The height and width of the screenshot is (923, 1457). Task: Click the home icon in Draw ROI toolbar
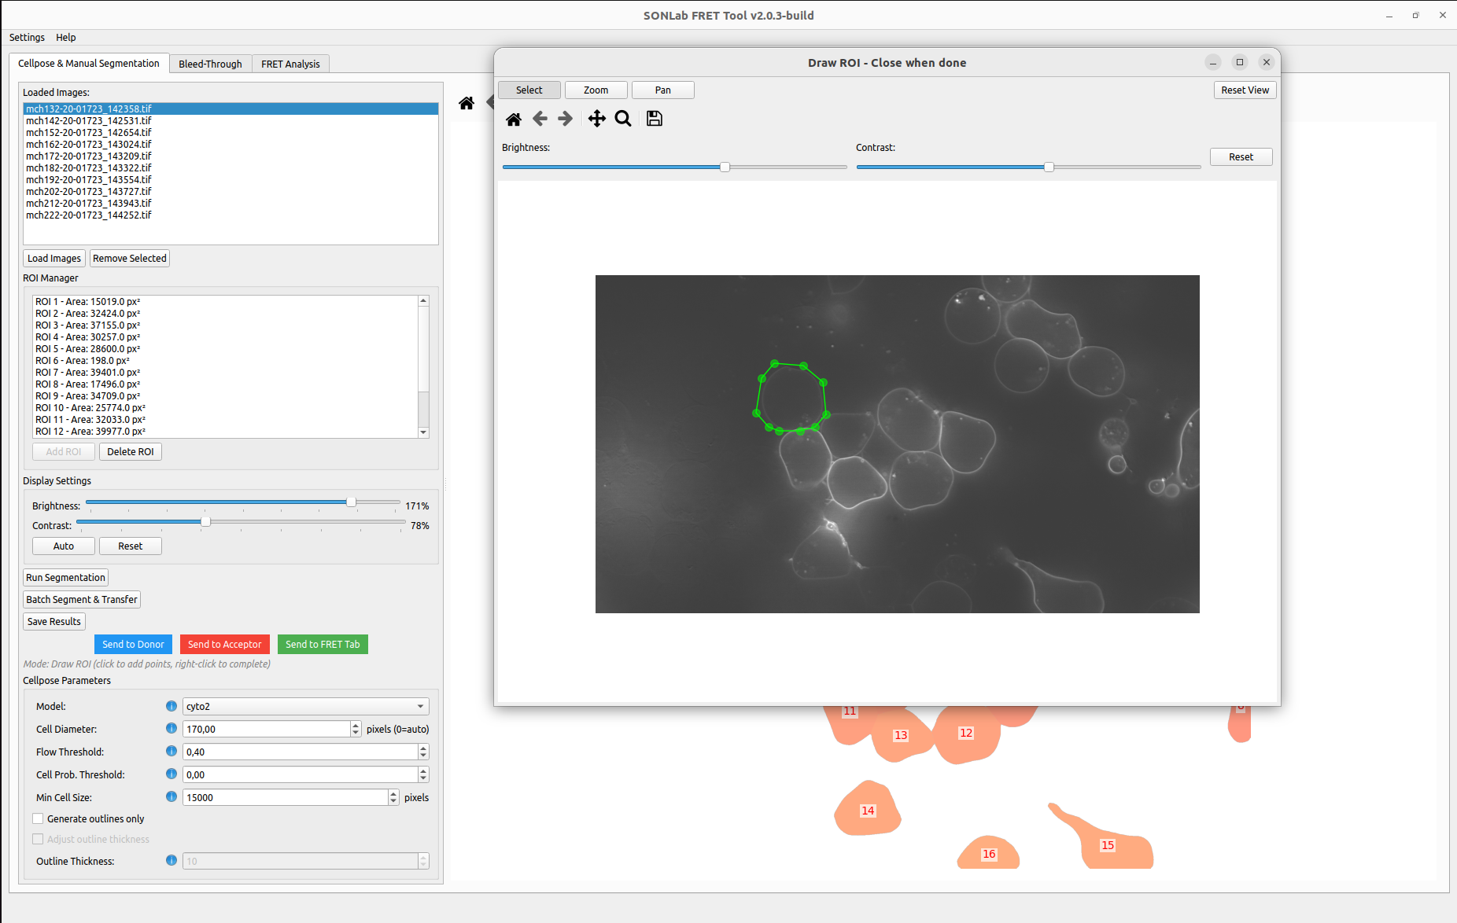tap(514, 119)
